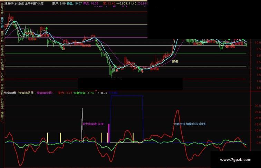Image resolution: width=261 pixels, height=168 pixels.
Task: Open the 东财深度 side tab
Action: 2,103
